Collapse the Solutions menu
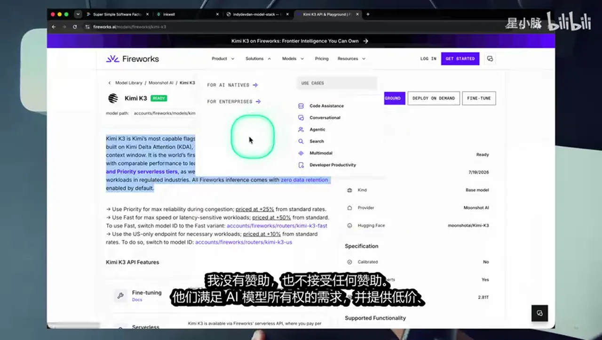Screen dimensions: 602x340 click(258, 59)
